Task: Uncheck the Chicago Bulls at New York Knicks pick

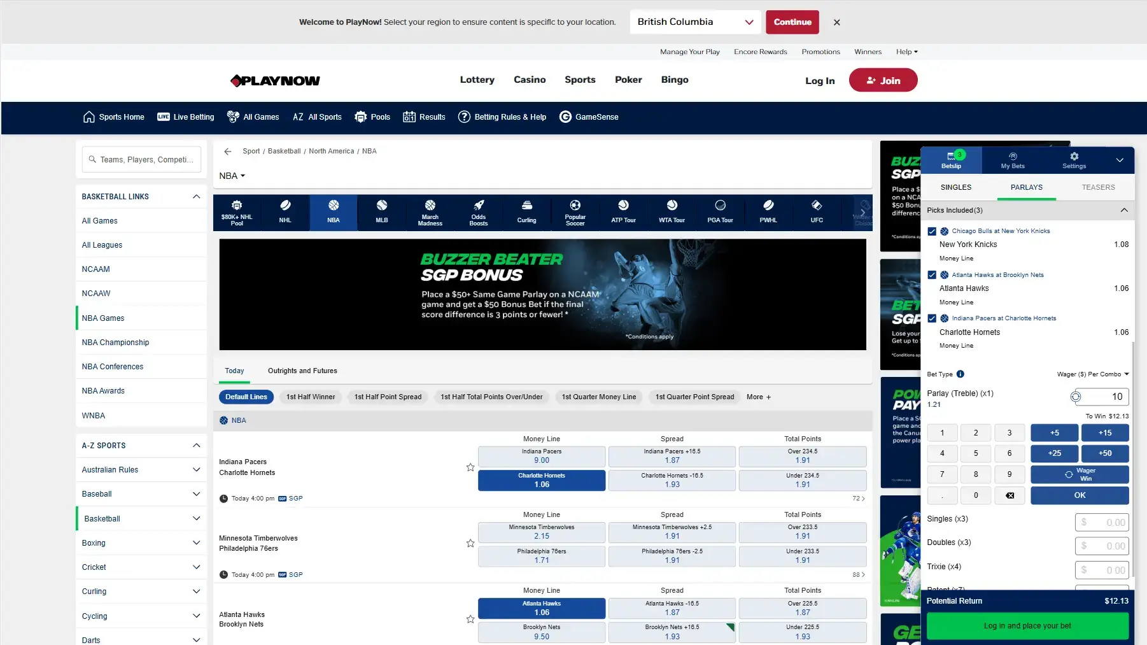Action: coord(932,232)
